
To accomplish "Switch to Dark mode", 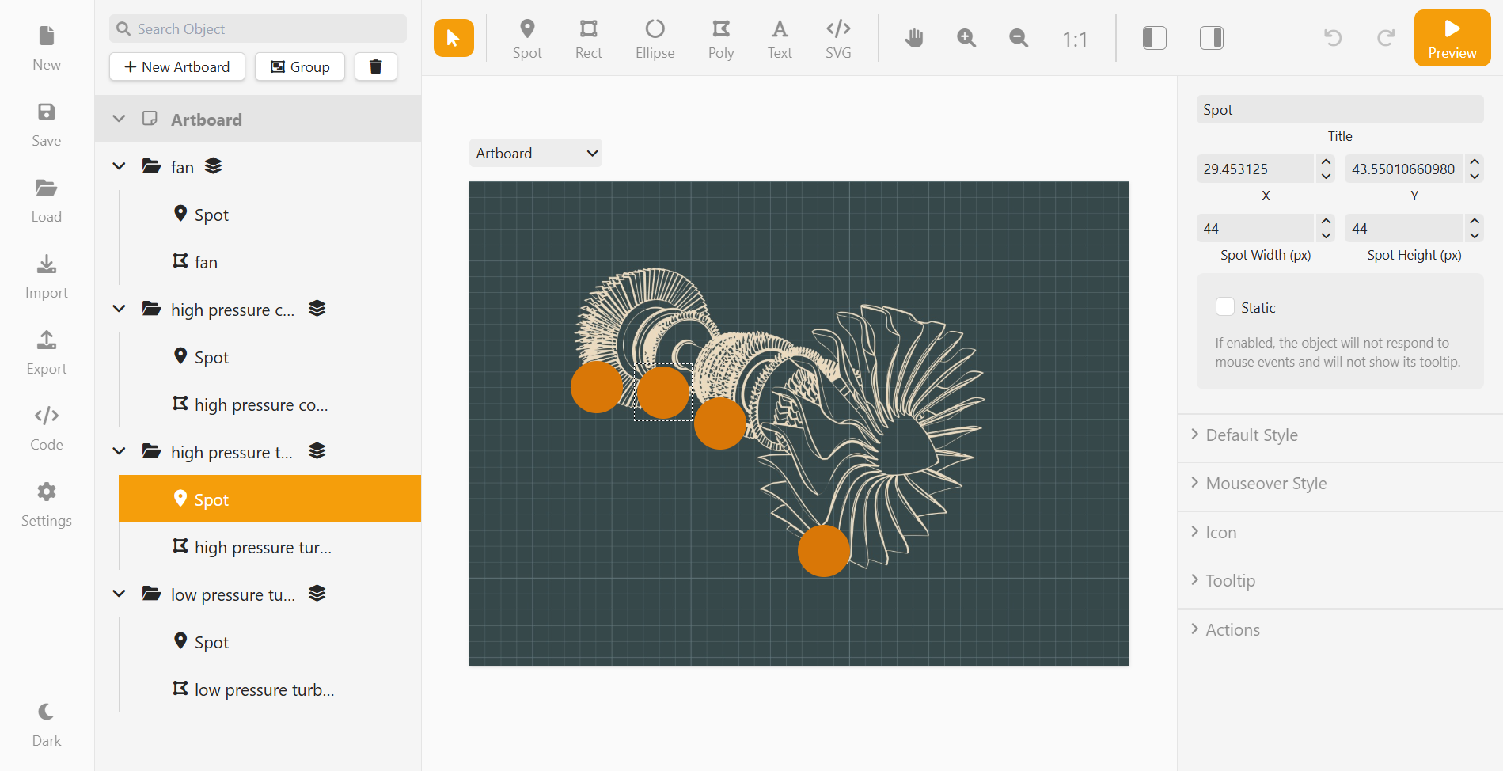I will tap(47, 724).
